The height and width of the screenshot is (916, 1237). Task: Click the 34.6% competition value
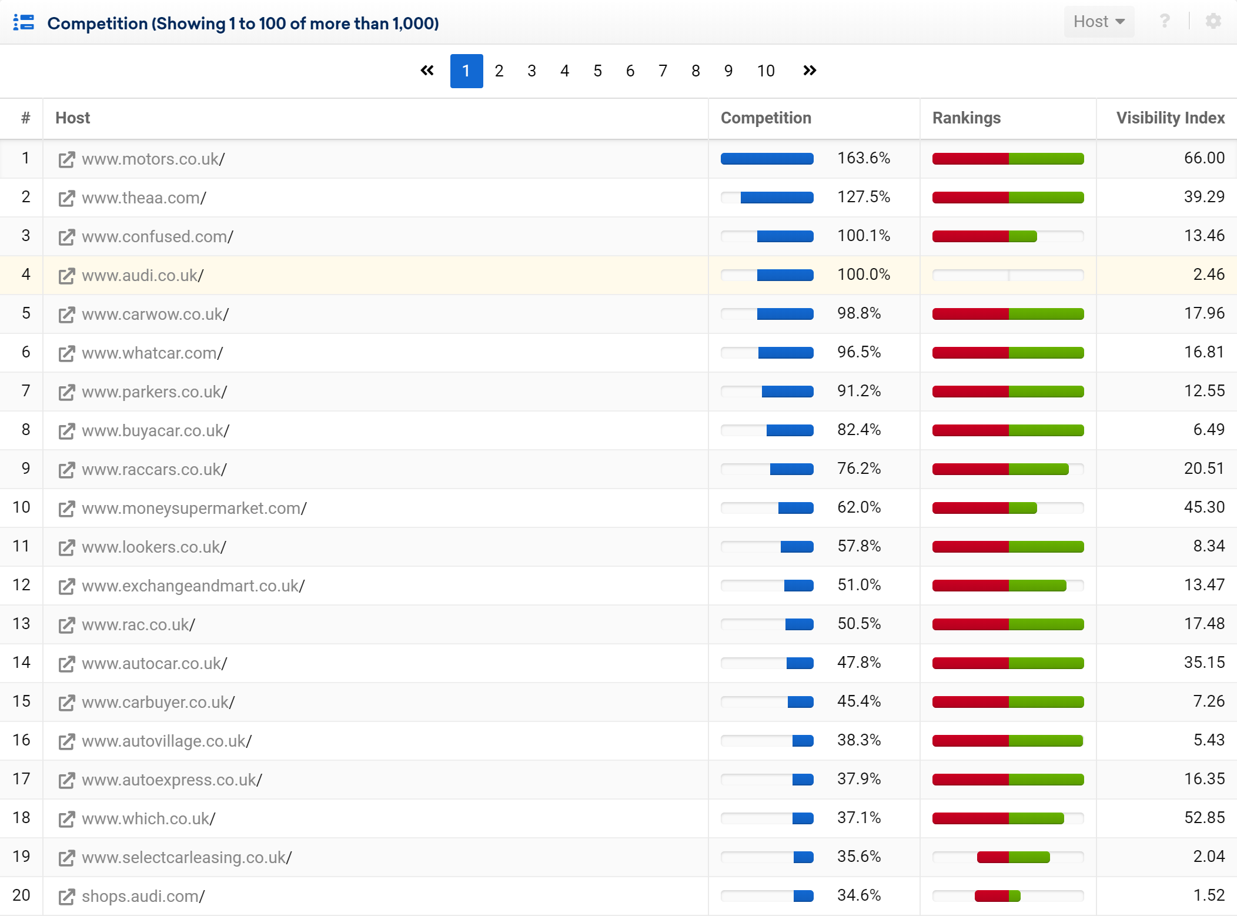coord(859,895)
